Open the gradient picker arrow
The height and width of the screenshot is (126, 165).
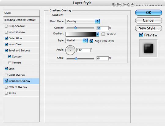(98, 34)
